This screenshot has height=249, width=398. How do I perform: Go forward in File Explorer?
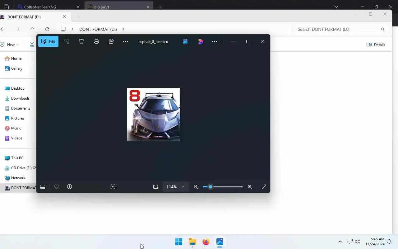(x=17, y=29)
